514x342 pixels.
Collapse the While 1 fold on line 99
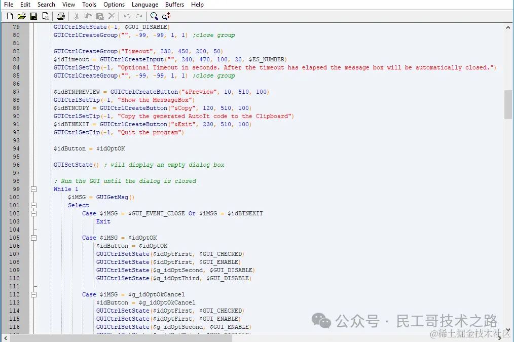click(x=33, y=189)
